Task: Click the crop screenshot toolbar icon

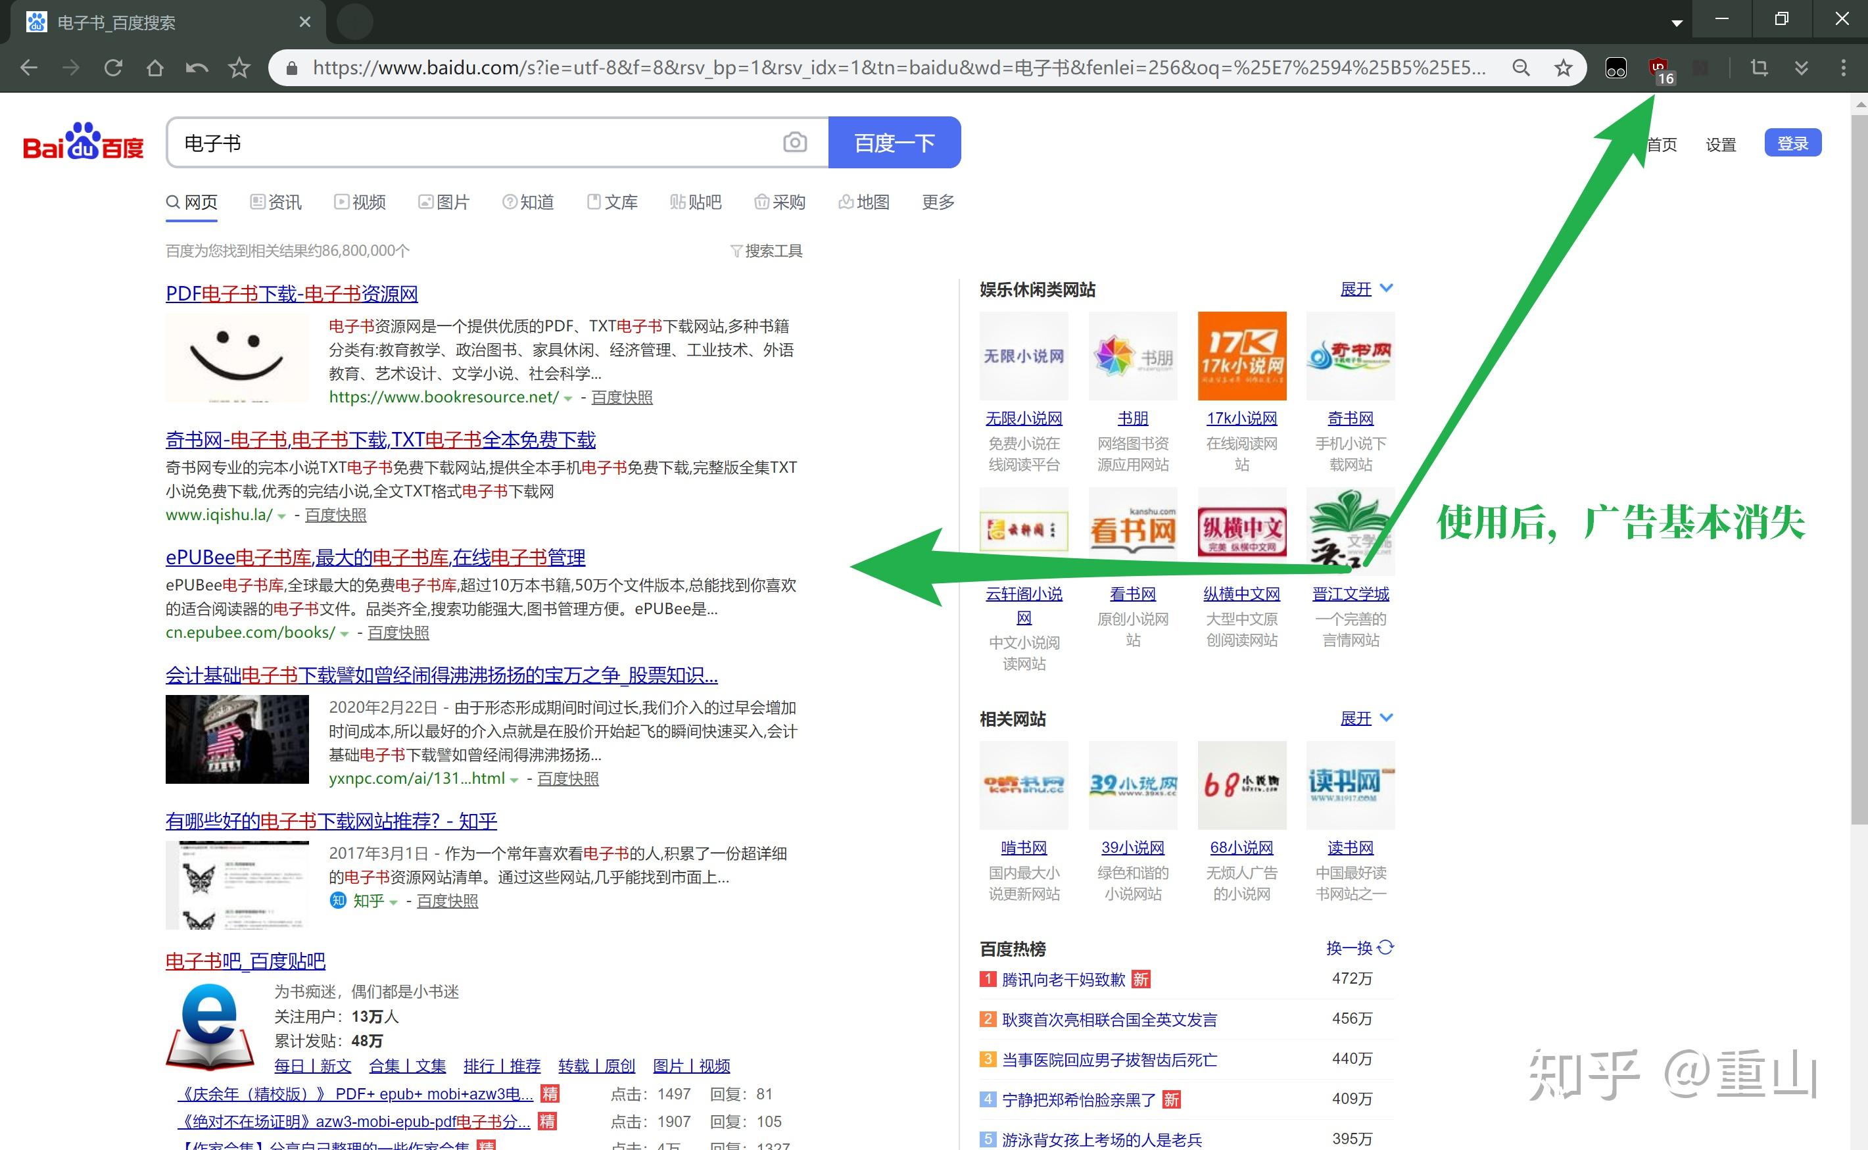Action: [1758, 68]
